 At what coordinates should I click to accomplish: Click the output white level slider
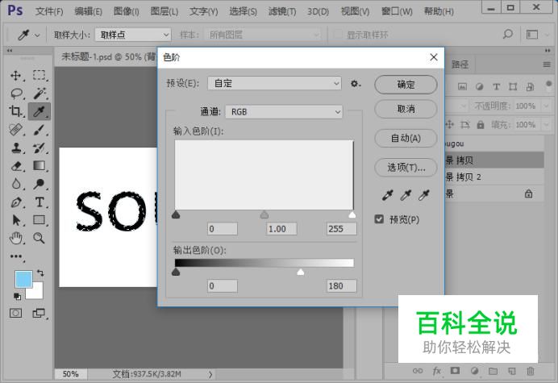(301, 272)
